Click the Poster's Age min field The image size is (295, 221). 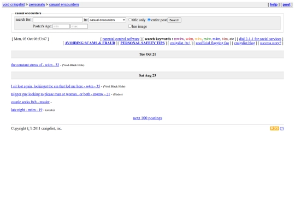[x=61, y=27]
